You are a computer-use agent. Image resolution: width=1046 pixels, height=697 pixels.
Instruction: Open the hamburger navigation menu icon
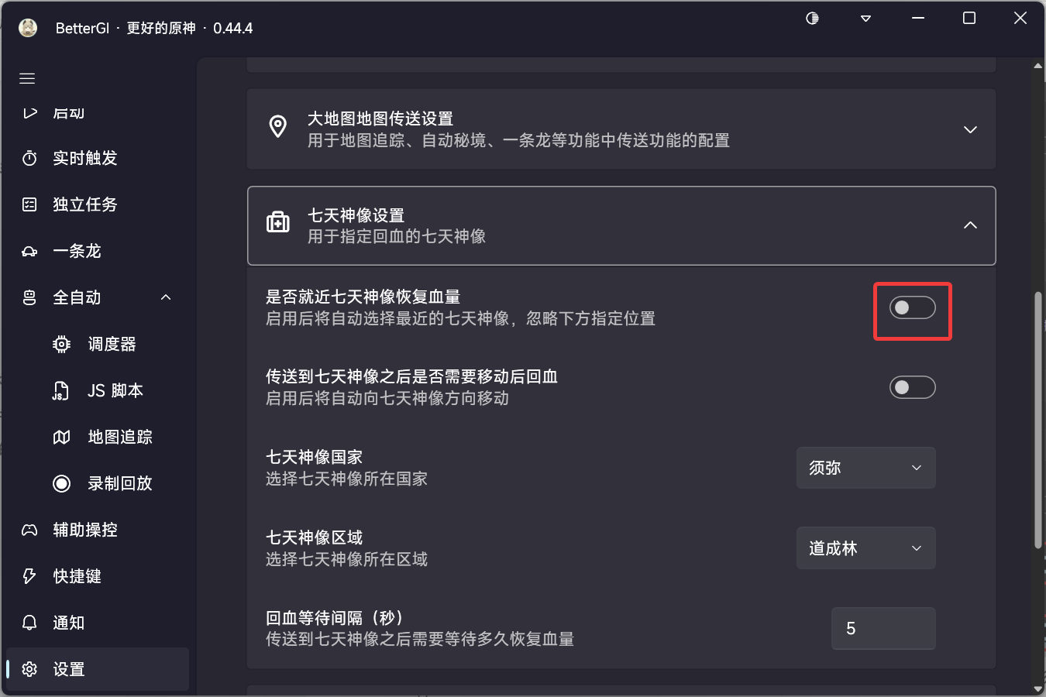(x=27, y=78)
